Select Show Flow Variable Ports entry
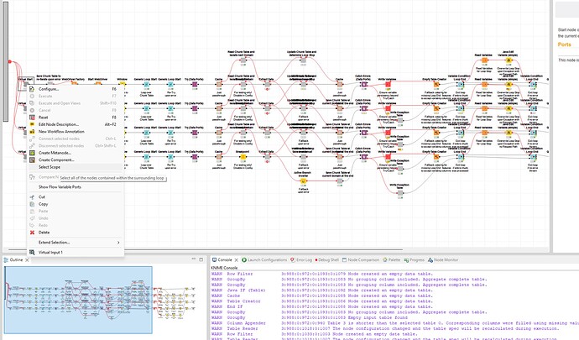The height and width of the screenshot is (340, 579). point(60,187)
